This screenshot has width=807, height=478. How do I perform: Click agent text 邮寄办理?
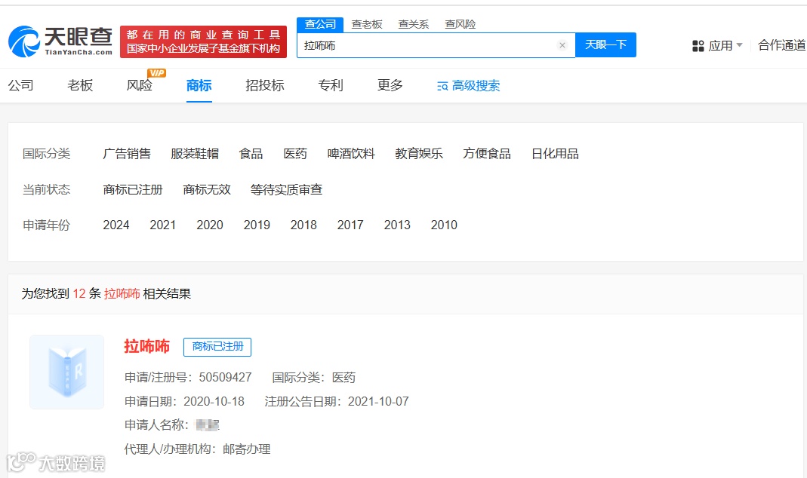[x=247, y=449]
